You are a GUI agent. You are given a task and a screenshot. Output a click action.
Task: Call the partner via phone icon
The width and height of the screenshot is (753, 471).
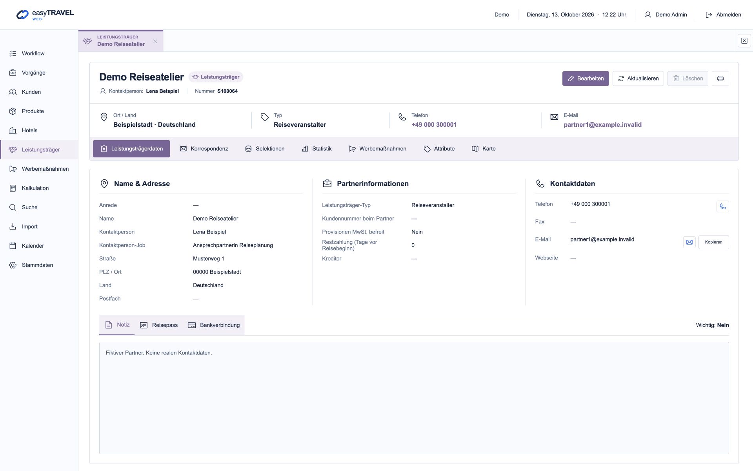pos(722,206)
